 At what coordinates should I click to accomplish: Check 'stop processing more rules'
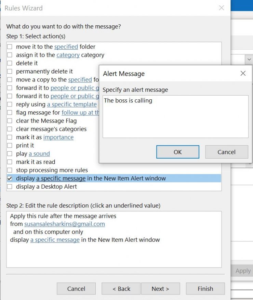pos(10,170)
